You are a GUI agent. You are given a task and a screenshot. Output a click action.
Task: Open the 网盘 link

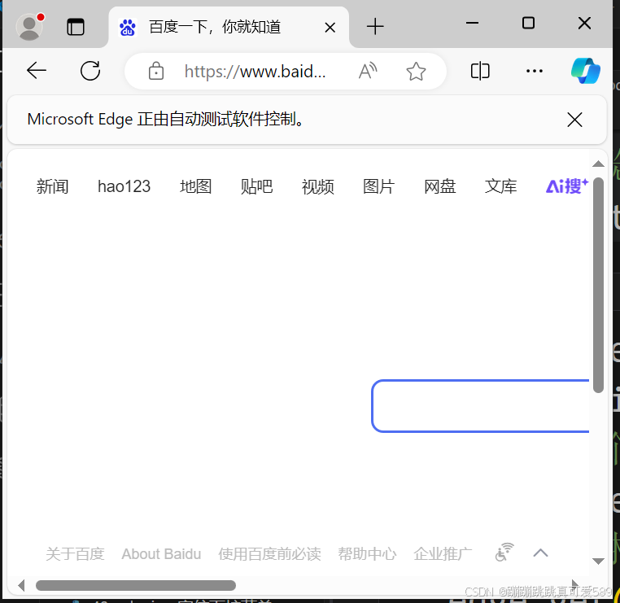click(439, 186)
